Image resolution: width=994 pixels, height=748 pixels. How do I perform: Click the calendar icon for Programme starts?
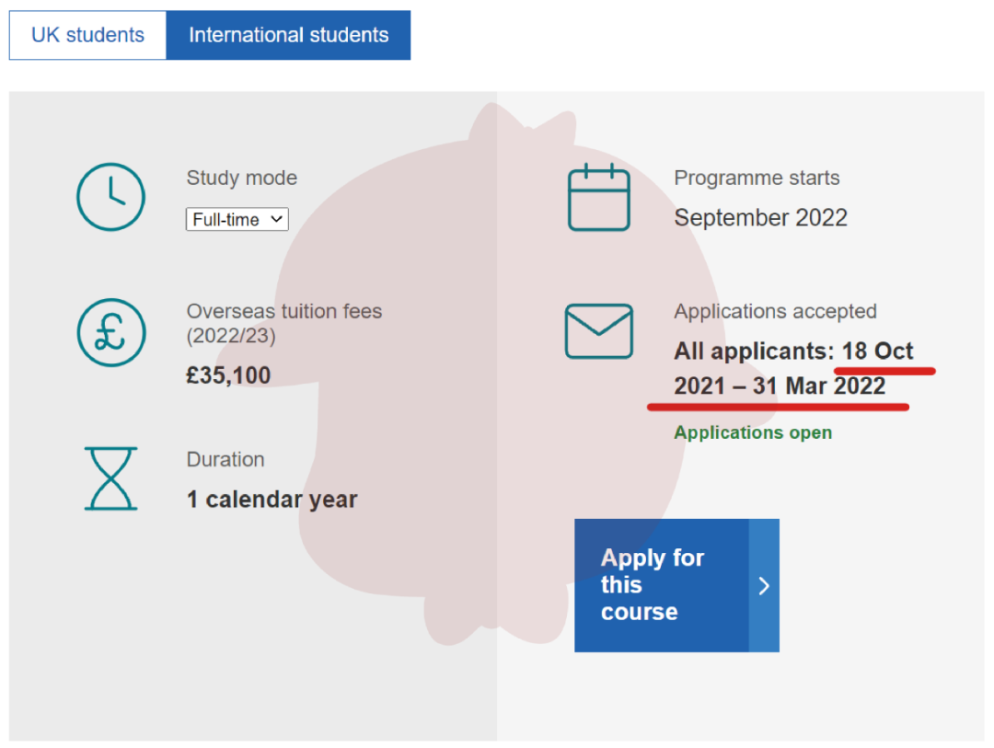click(599, 197)
